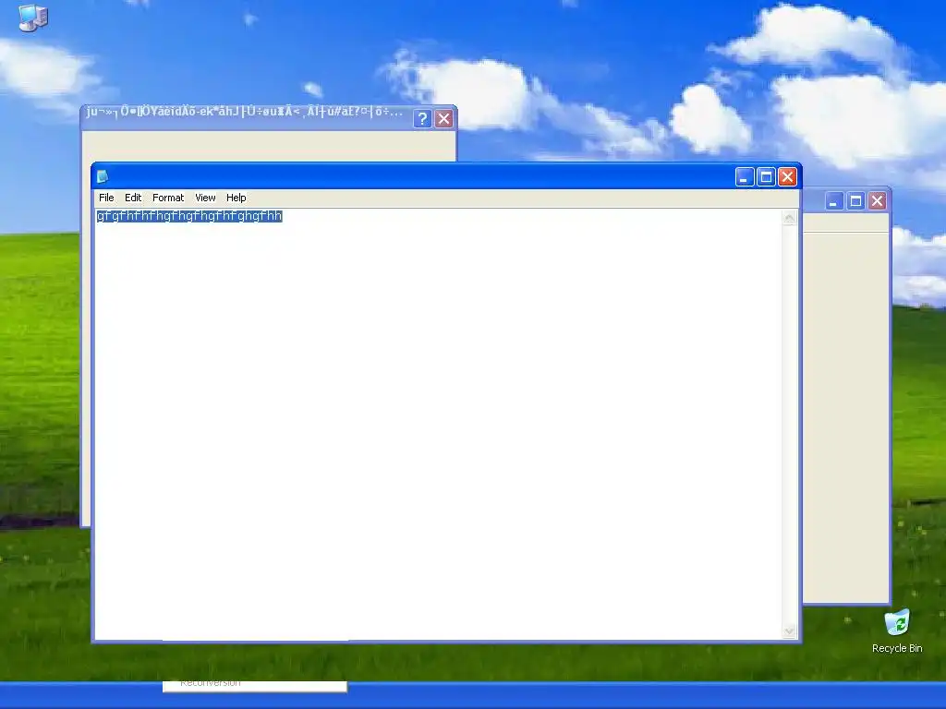Open the My Computer desktop icon
Screen dimensions: 946x709
click(33, 18)
